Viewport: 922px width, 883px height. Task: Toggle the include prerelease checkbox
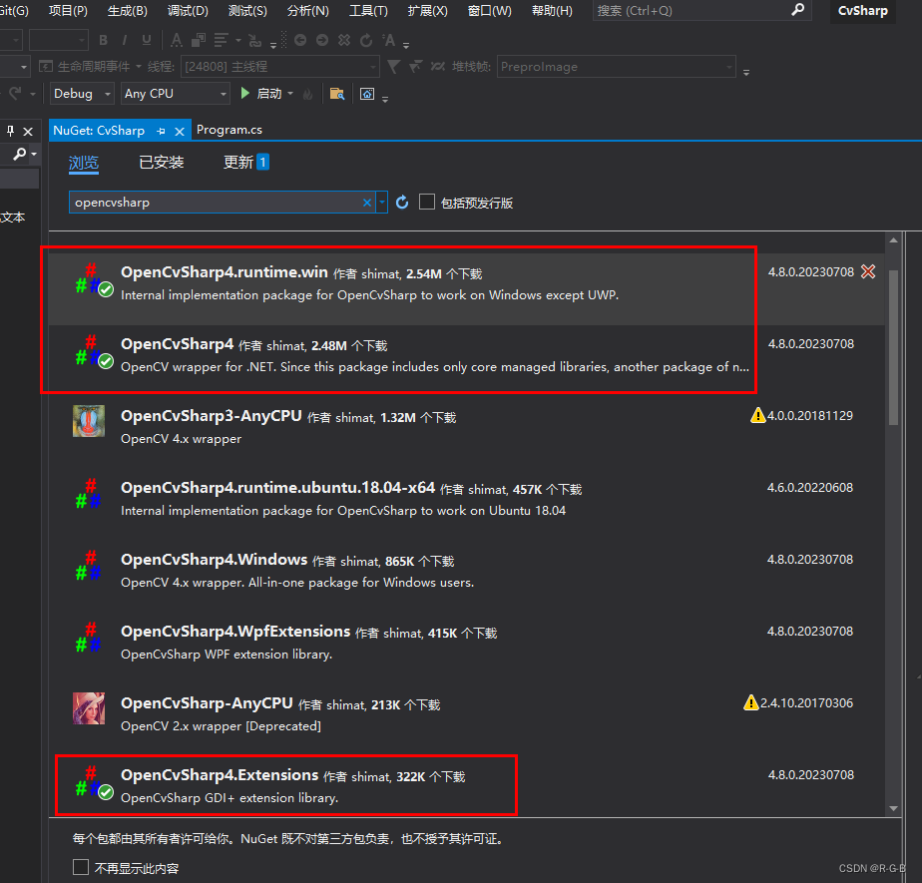[427, 202]
